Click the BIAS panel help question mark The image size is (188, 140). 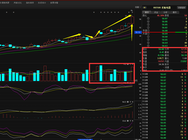point(130,121)
